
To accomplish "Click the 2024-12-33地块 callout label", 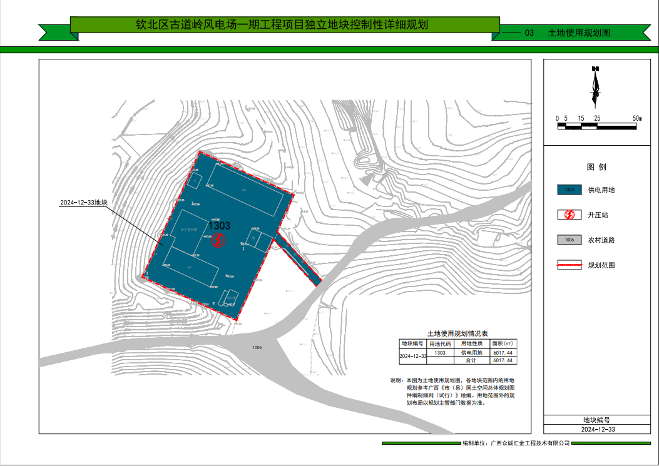I will coord(84,203).
